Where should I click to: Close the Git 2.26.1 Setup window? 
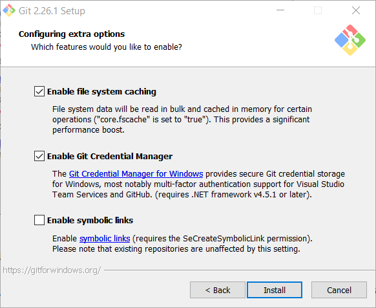[x=356, y=10]
